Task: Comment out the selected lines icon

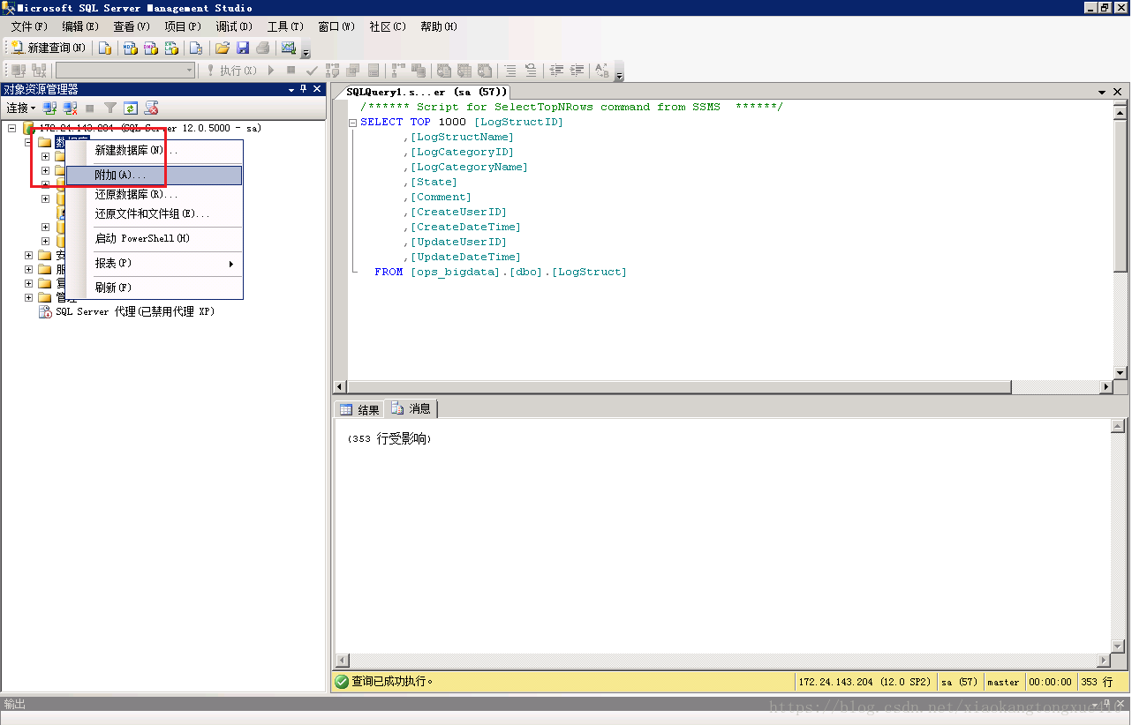Action: [x=510, y=70]
